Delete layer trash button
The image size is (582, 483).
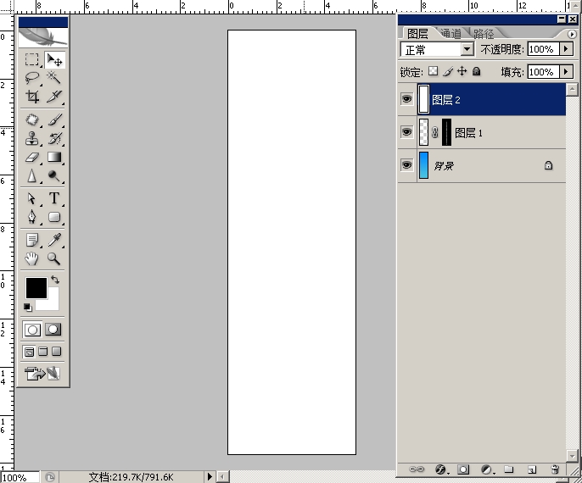coord(555,469)
